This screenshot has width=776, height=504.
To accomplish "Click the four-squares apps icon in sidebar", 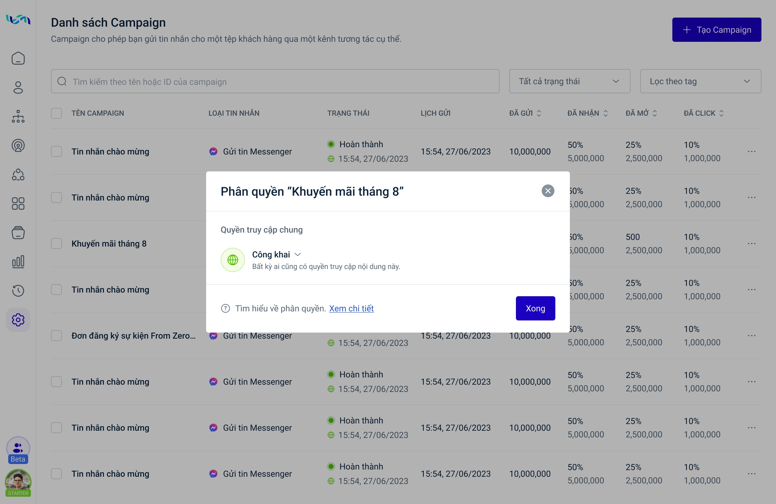I will tap(18, 204).
